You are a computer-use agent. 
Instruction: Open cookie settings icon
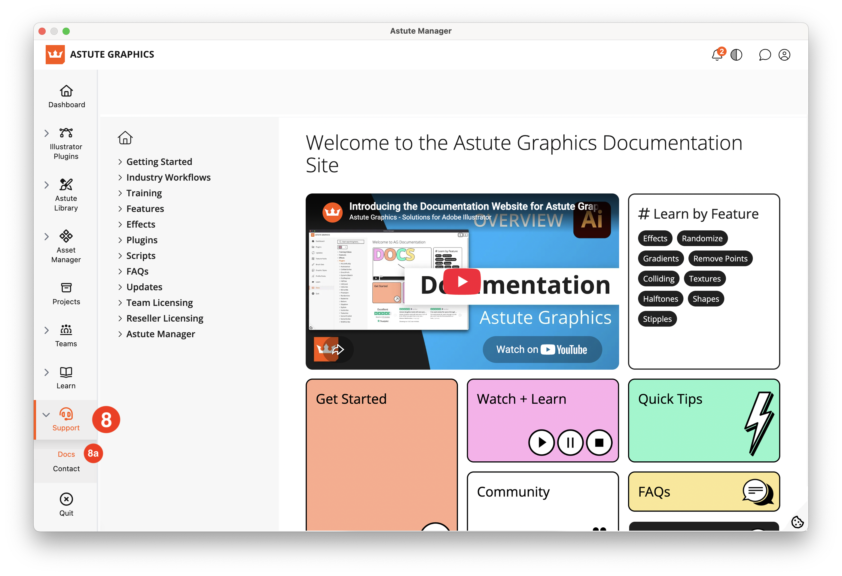(x=798, y=522)
